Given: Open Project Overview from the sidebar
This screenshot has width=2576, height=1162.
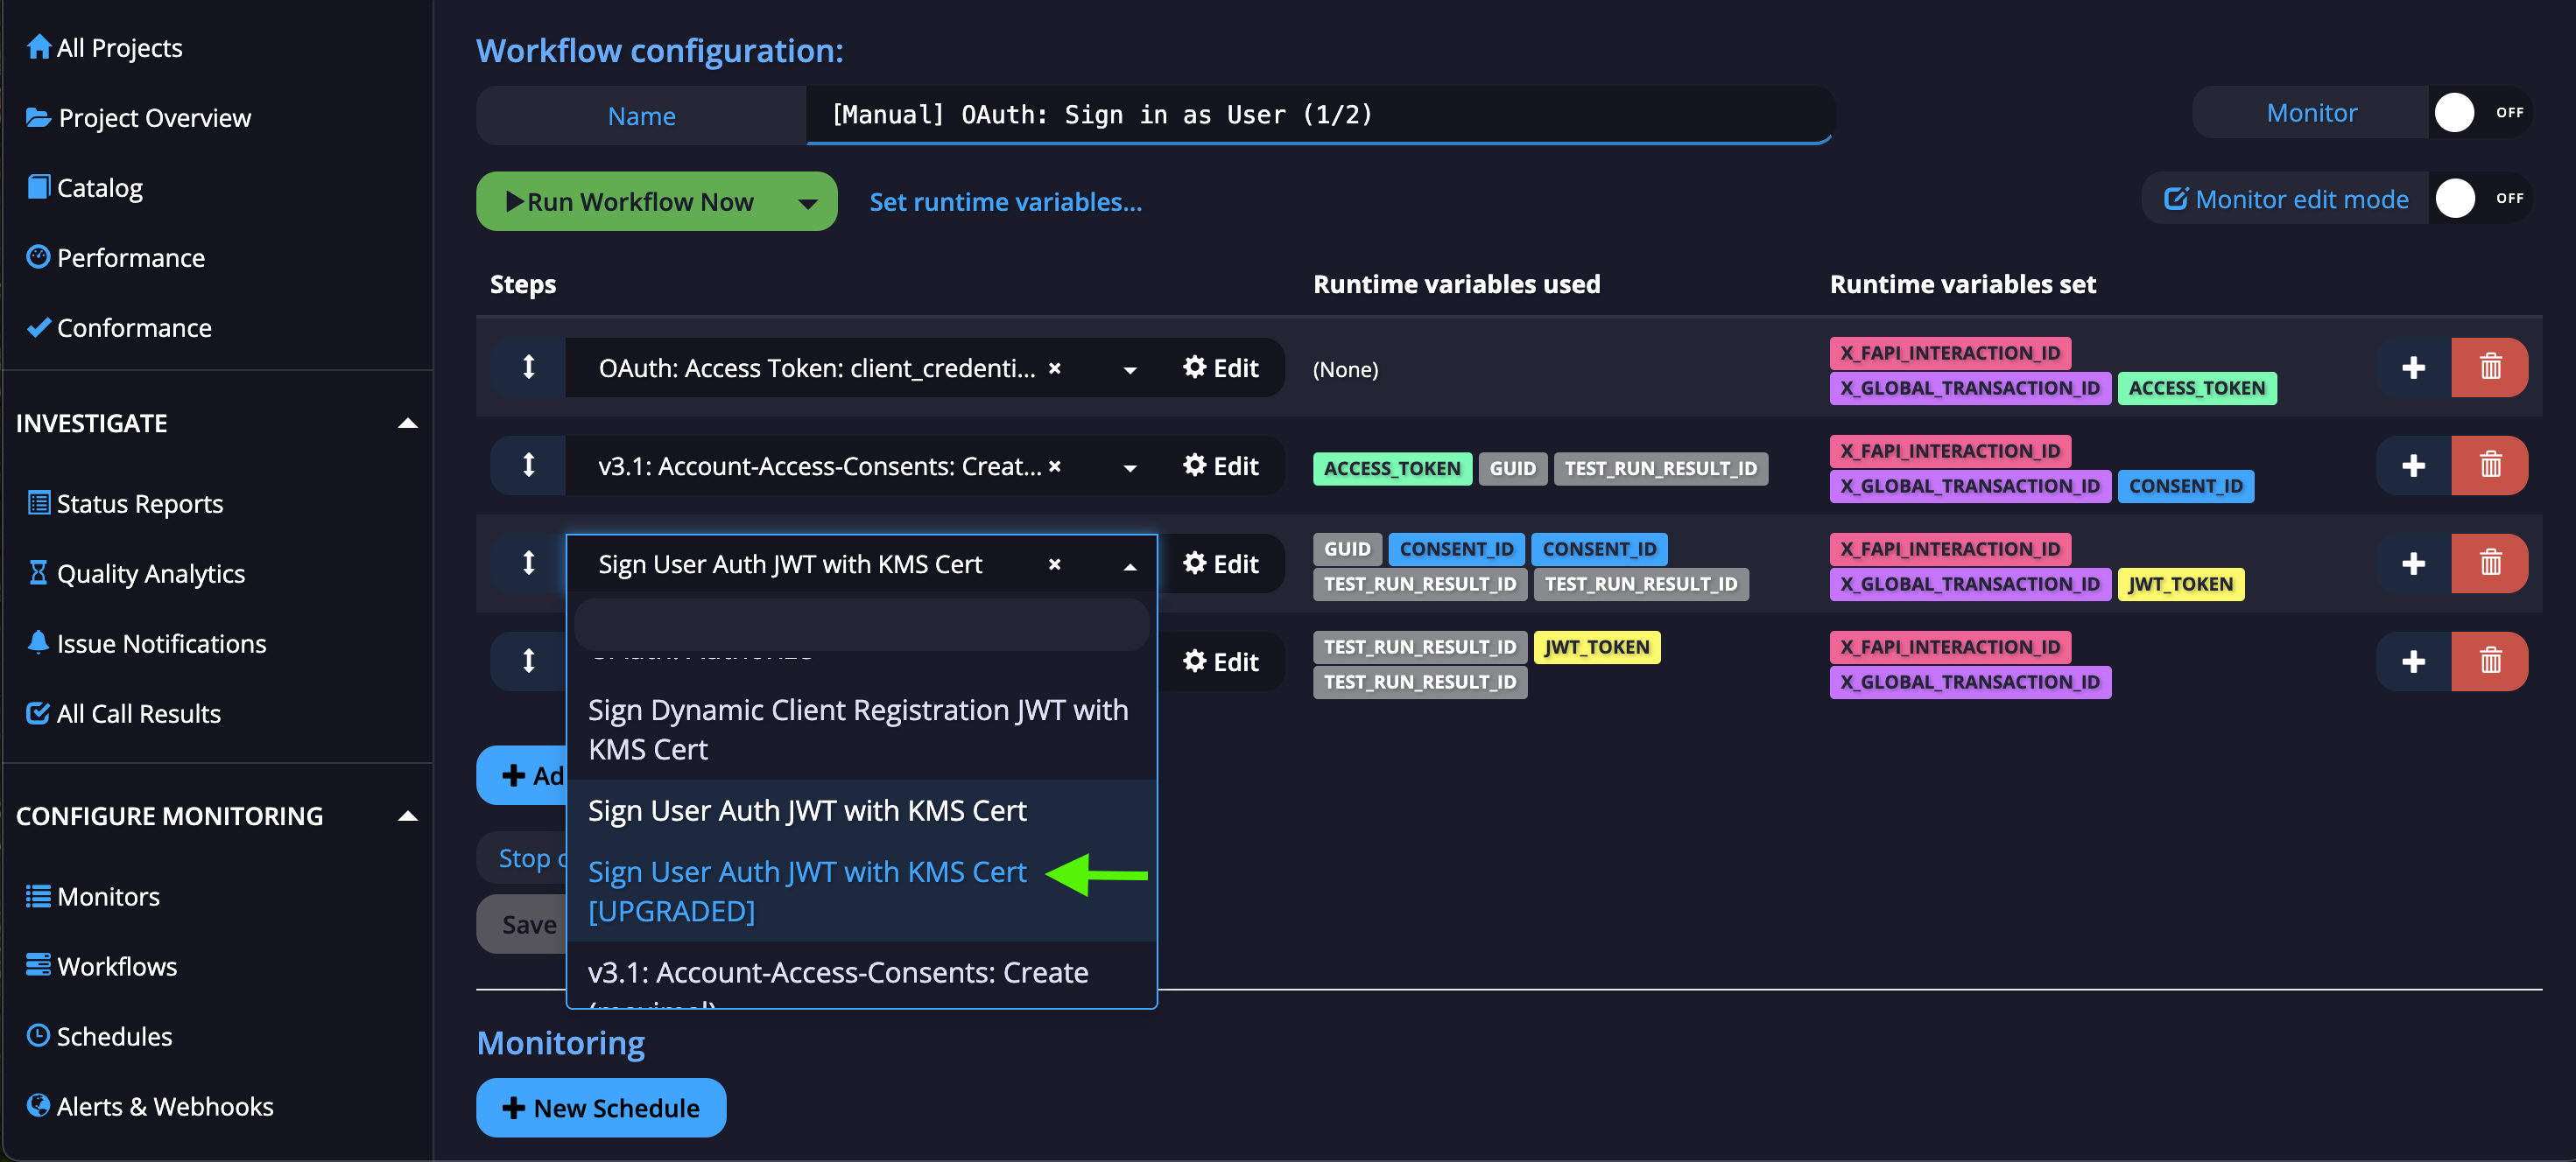Looking at the screenshot, I should 155,117.
